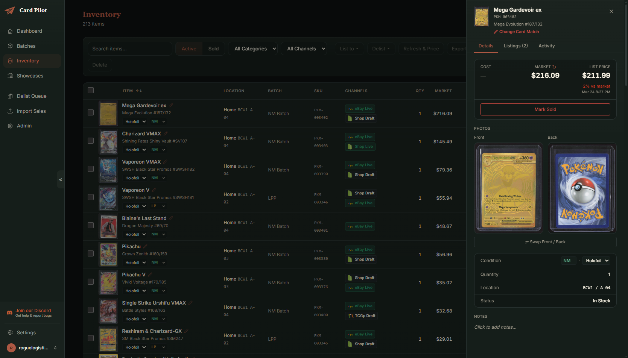This screenshot has height=358, width=628.
Task: Open the All Channels dropdown
Action: coord(304,49)
